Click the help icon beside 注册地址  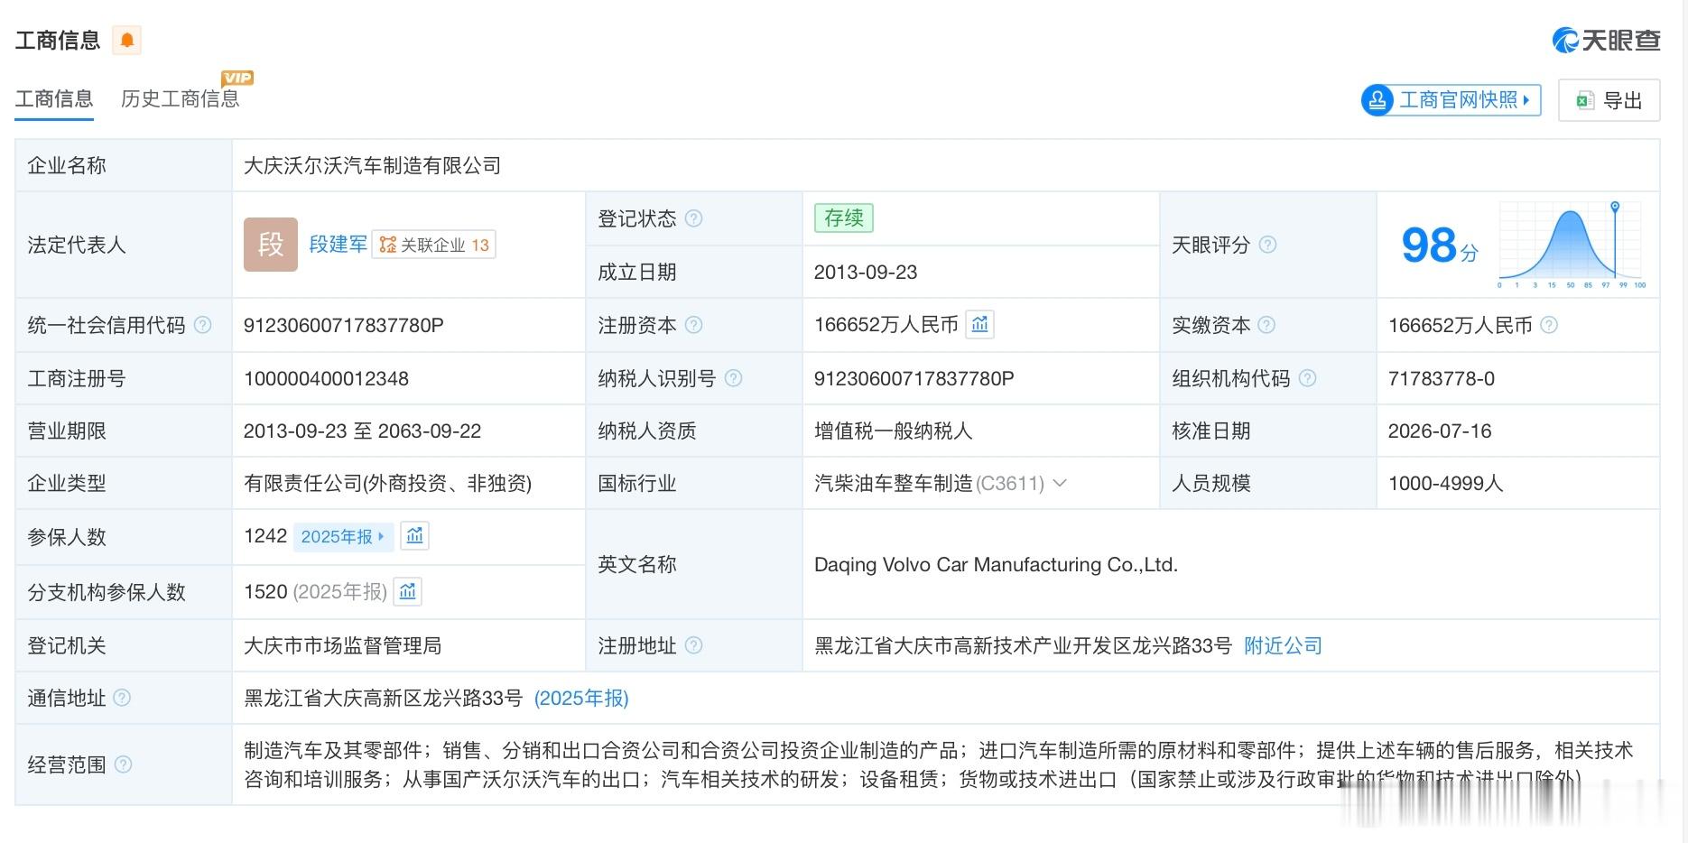tap(693, 645)
